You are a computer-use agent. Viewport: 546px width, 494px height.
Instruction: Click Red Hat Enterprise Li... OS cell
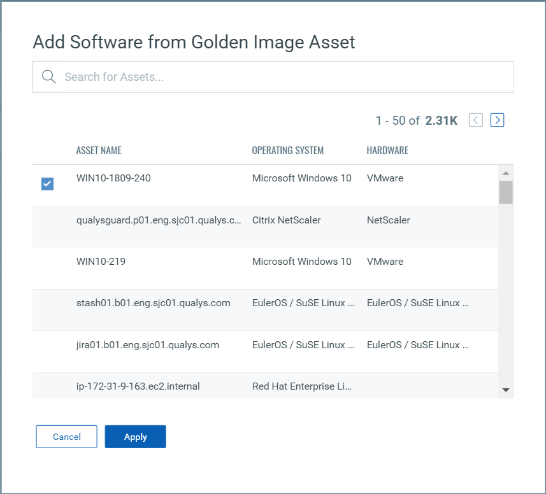point(302,386)
